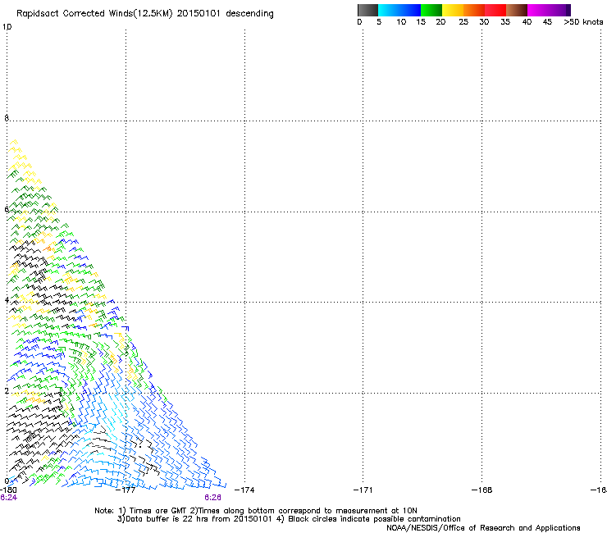Click the purple time label '6:24'

click(x=9, y=498)
